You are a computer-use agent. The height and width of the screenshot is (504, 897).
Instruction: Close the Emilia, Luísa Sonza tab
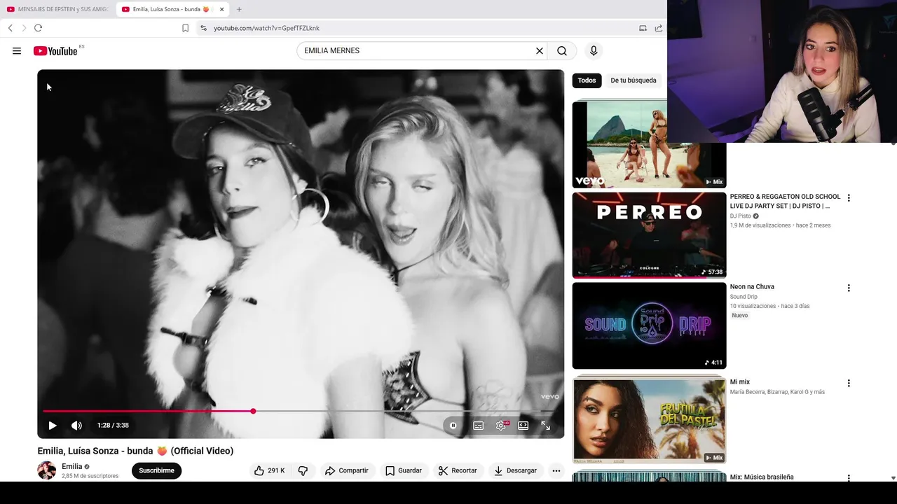click(221, 9)
